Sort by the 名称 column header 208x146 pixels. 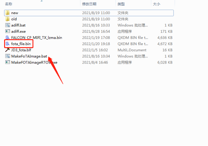(x=9, y=4)
